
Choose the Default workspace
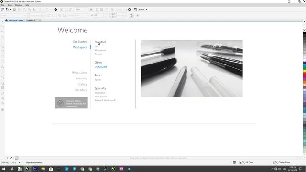coord(98,54)
